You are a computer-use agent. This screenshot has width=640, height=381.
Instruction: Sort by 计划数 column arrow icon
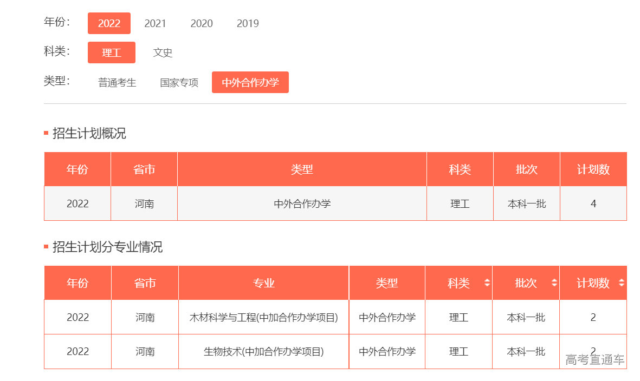[621, 283]
